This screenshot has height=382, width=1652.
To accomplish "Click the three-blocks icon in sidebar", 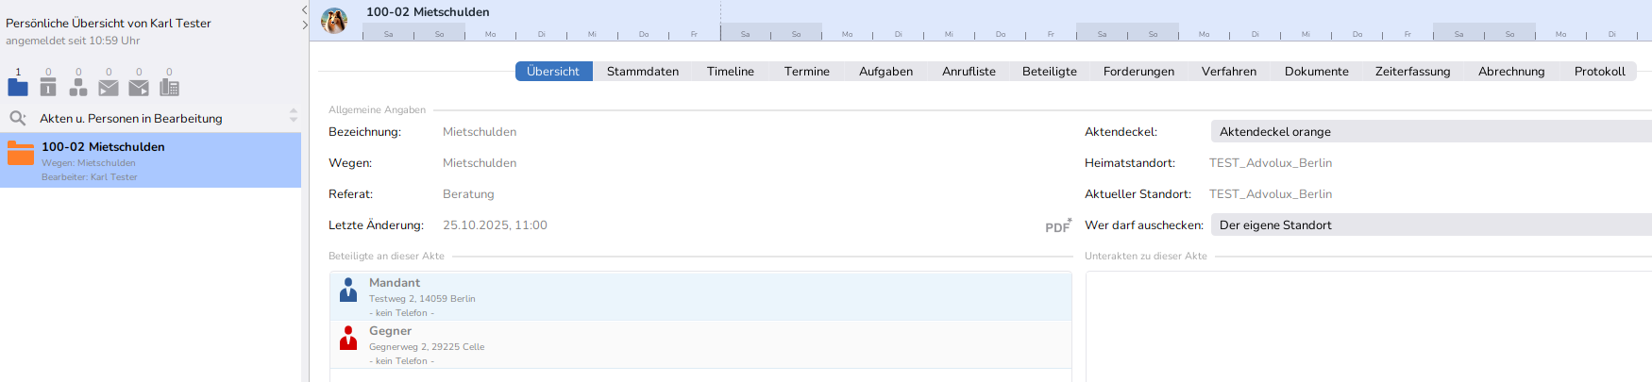I will tap(78, 87).
